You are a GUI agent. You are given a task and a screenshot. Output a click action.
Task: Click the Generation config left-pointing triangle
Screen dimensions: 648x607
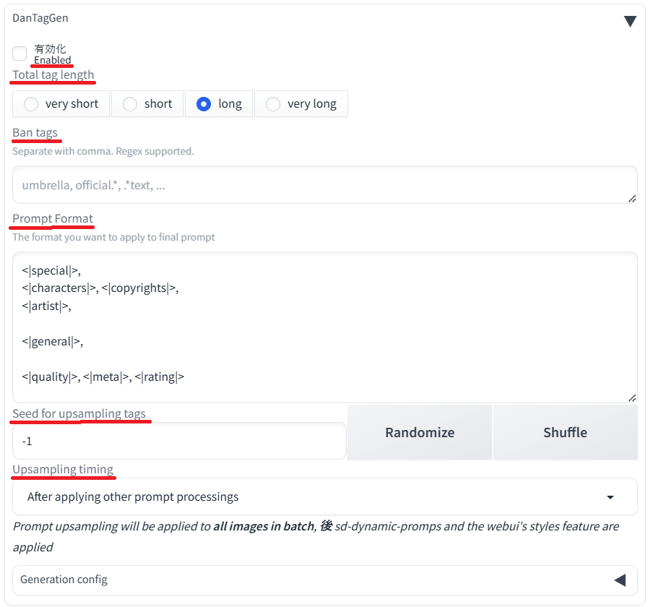pyautogui.click(x=619, y=580)
